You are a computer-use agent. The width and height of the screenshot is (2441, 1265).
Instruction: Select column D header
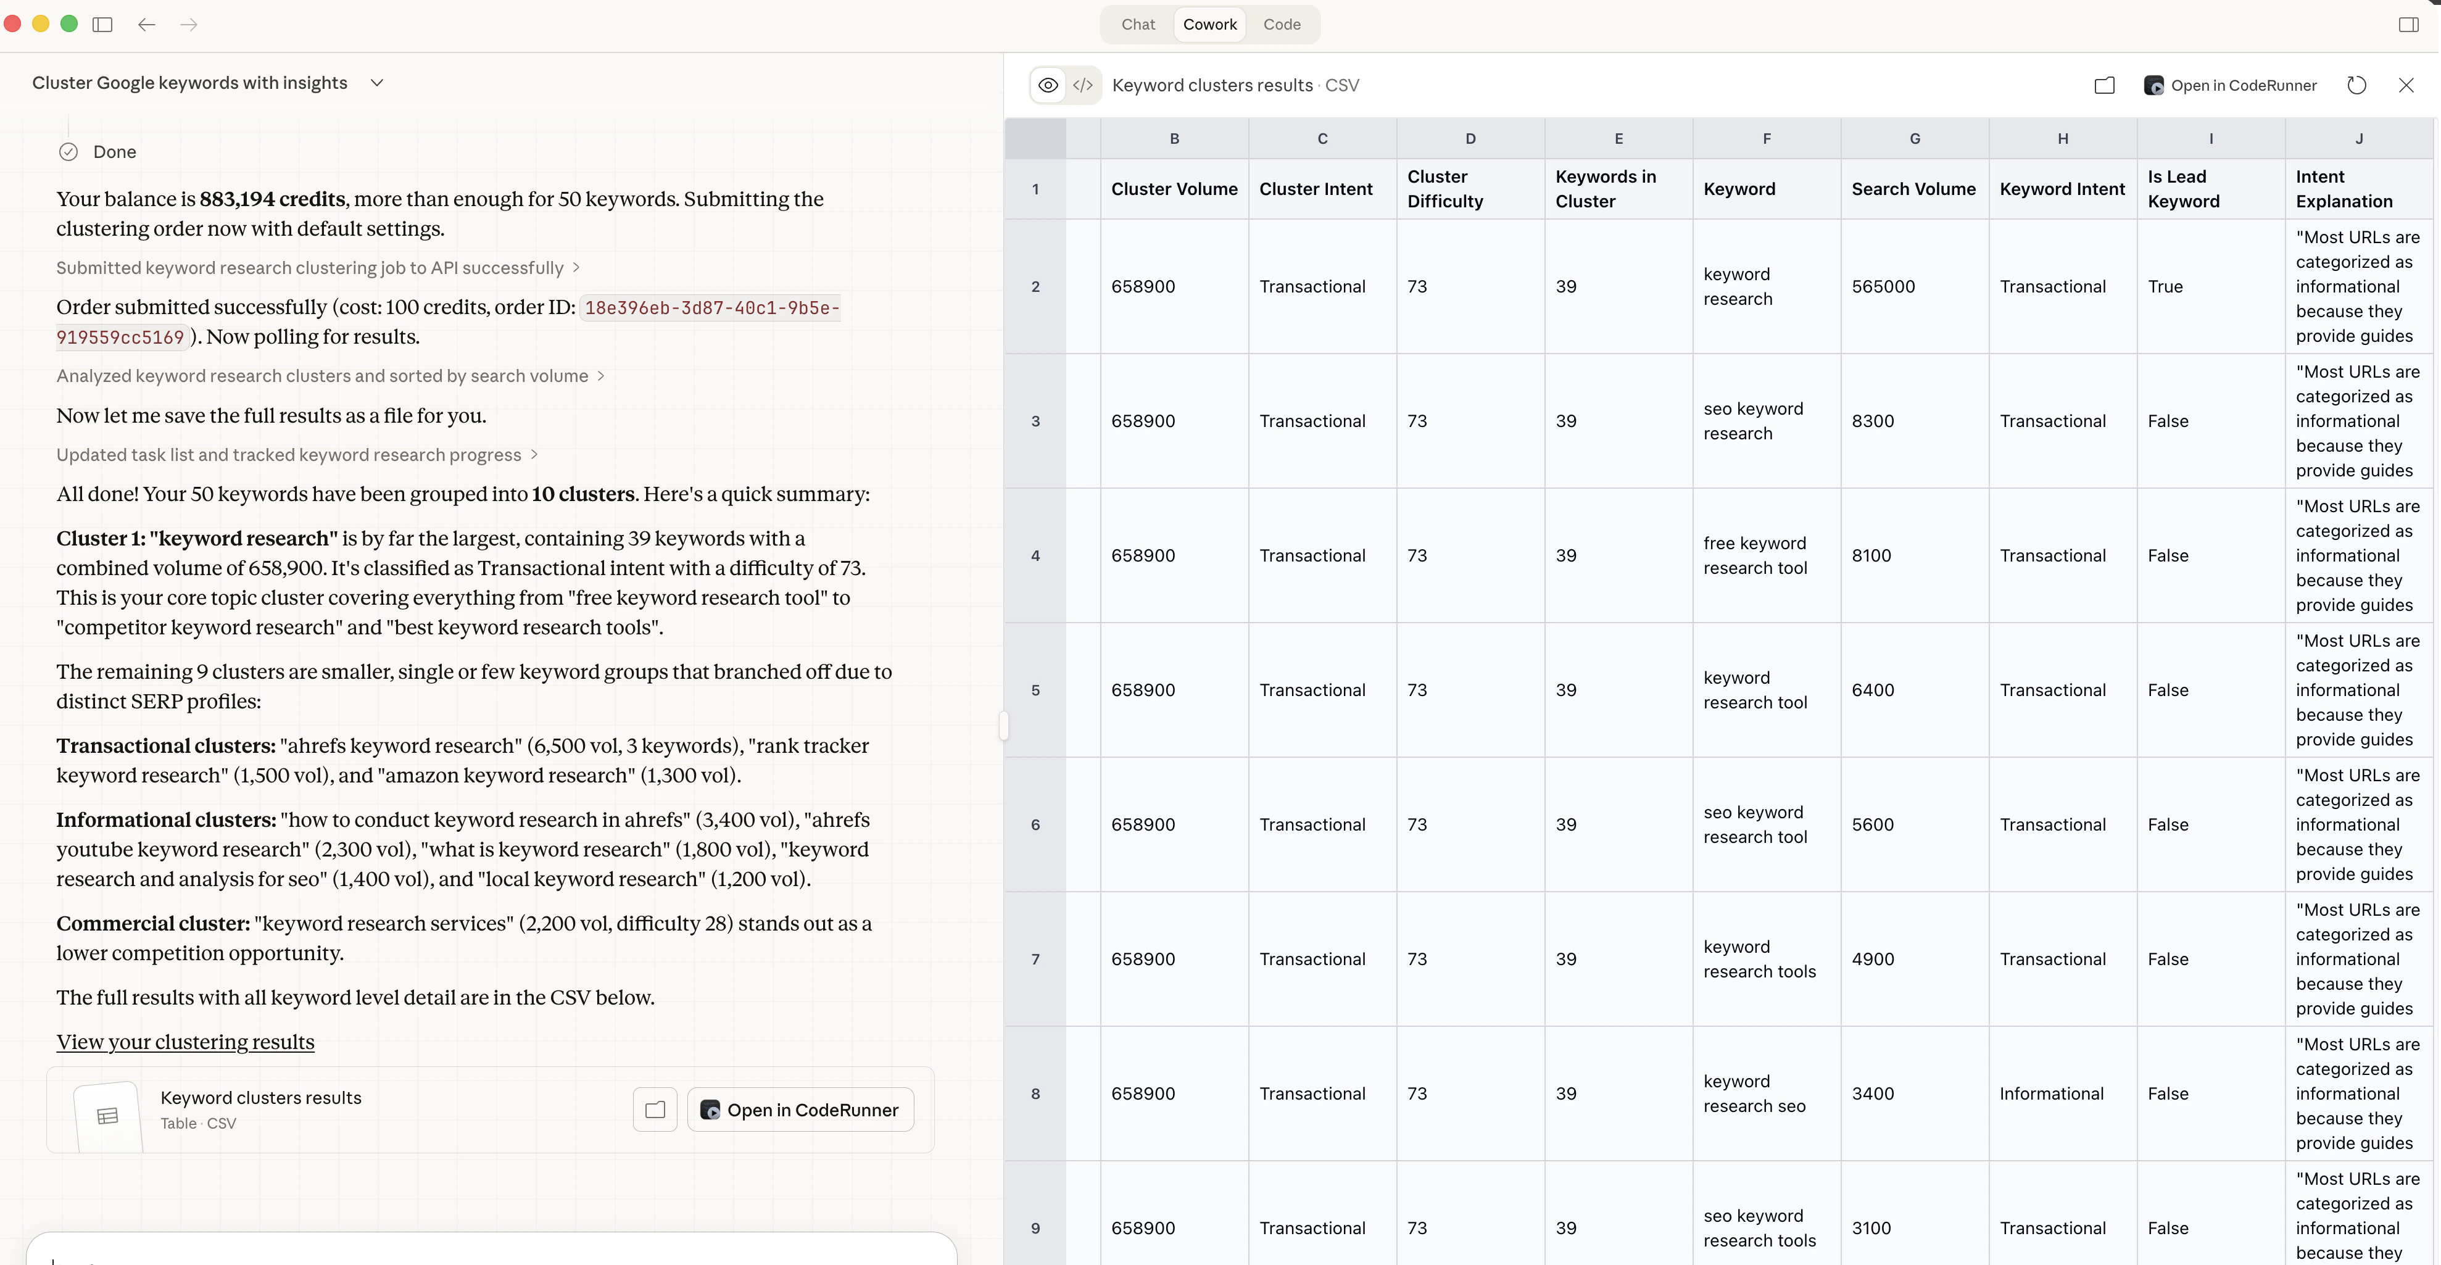[1470, 138]
